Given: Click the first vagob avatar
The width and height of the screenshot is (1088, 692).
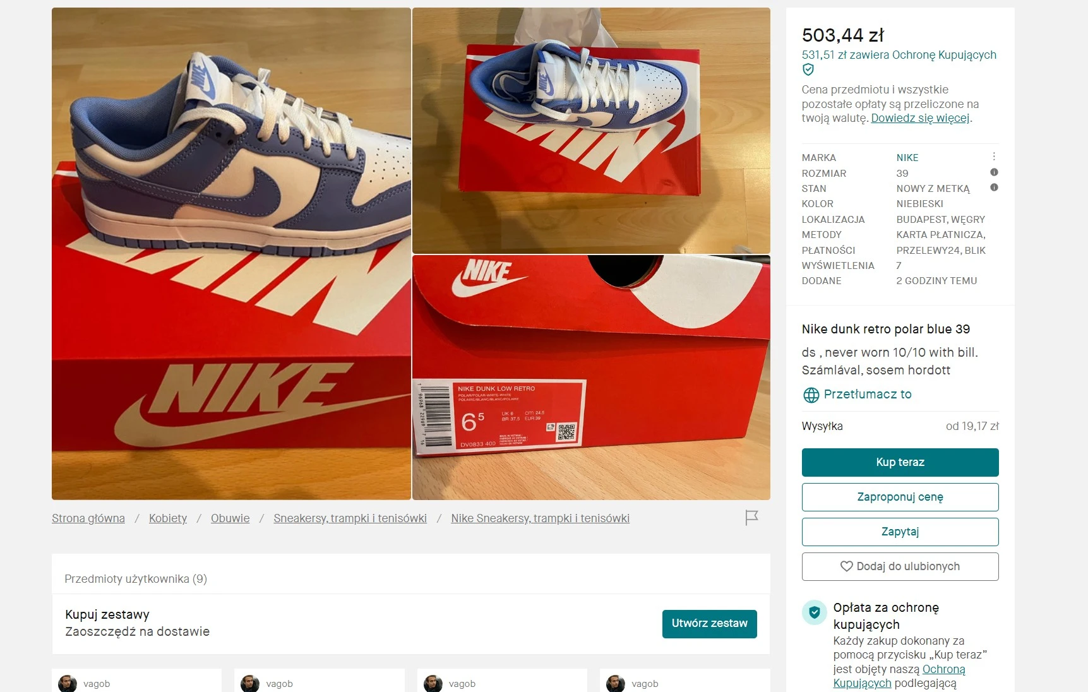Looking at the screenshot, I should point(68,684).
